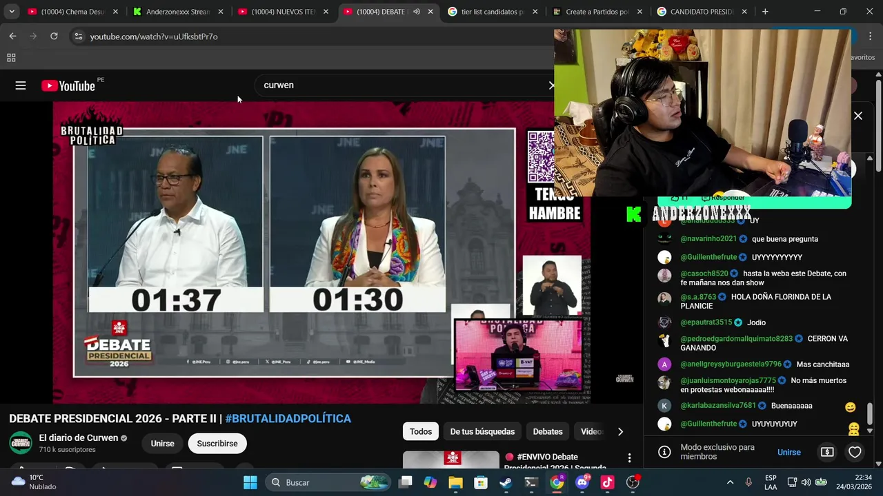The width and height of the screenshot is (883, 496).
Task: Close the live chat with the X
Action: point(858,116)
